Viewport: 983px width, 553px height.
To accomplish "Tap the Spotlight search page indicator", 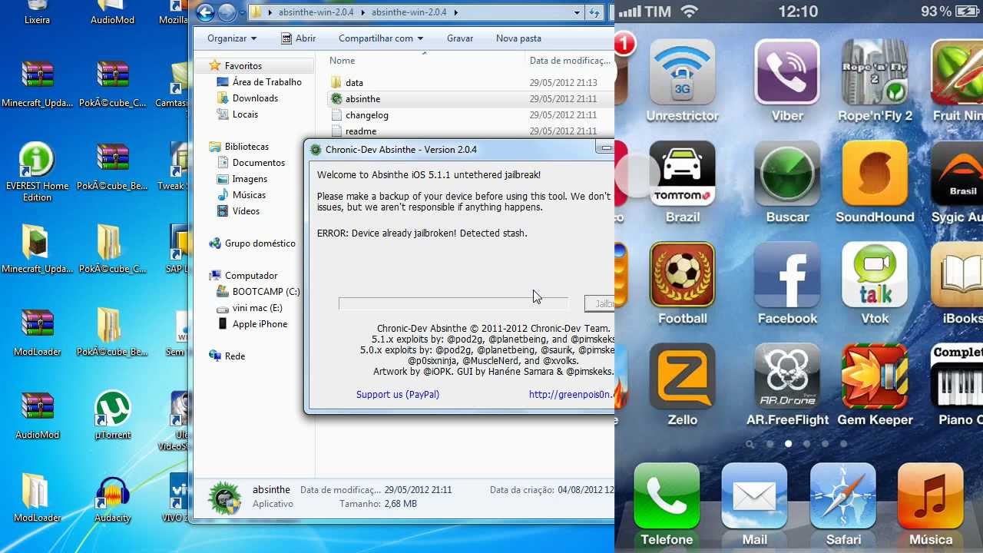I will point(750,444).
